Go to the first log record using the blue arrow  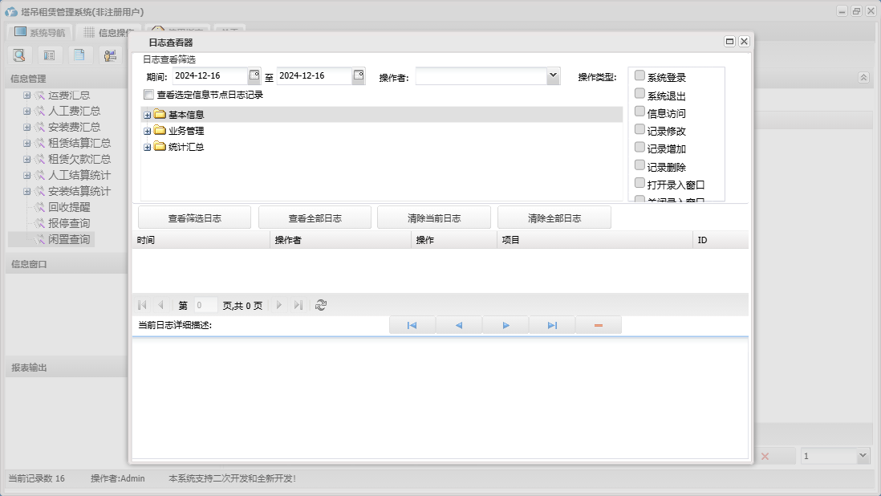412,325
